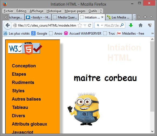Screen dimensions: 157x136
Task: Open the Marque-pages menu
Action: click(75, 11)
